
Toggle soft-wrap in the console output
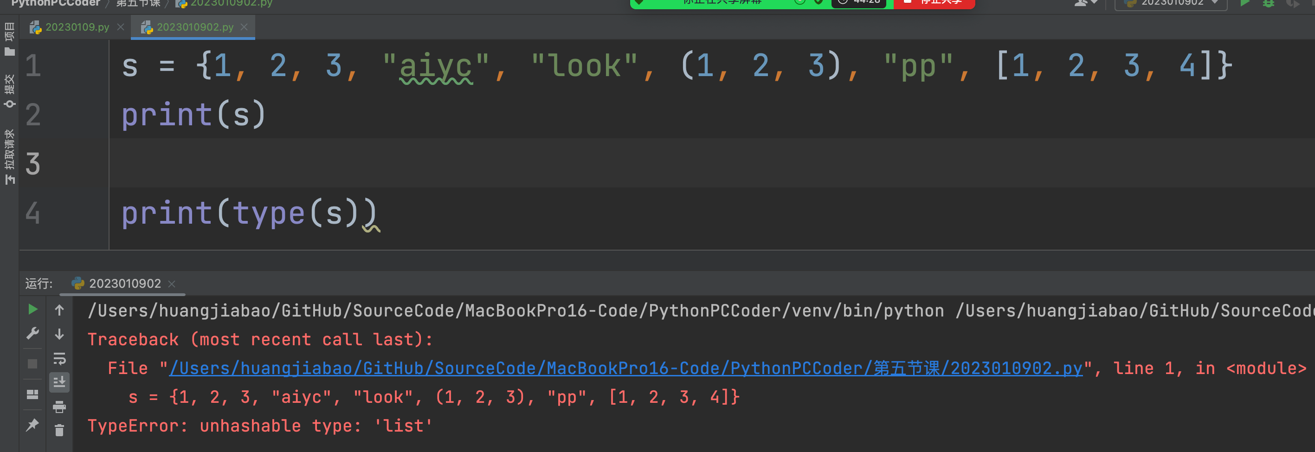pos(59,359)
